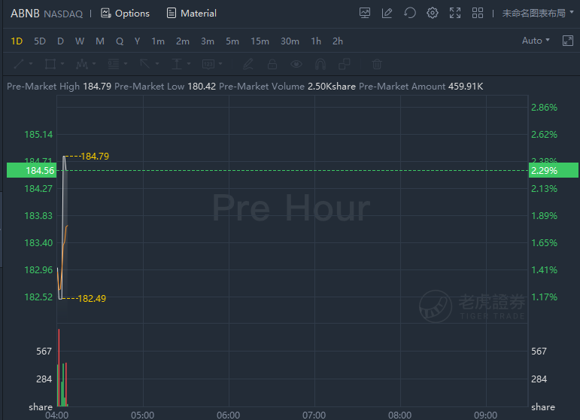Click the ABNB ticker symbol
This screenshot has width=580, height=420.
tap(25, 14)
